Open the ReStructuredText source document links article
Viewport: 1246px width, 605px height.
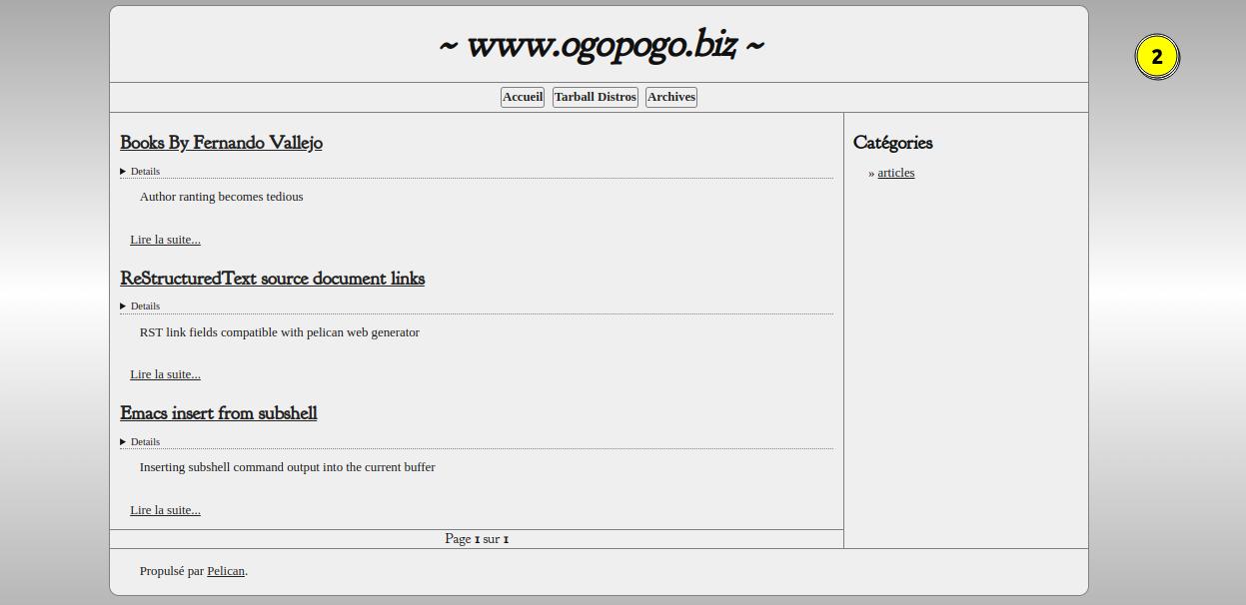273,279
